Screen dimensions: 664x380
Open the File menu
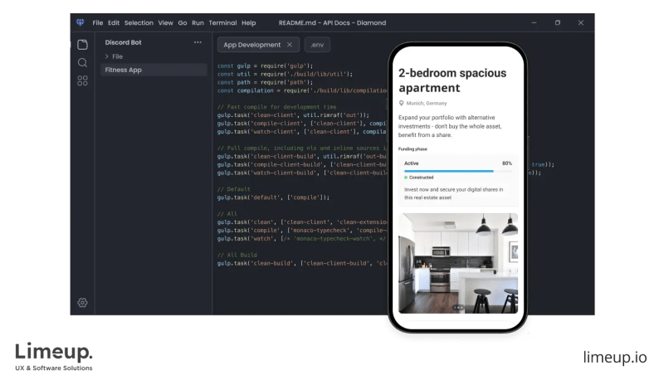click(98, 23)
